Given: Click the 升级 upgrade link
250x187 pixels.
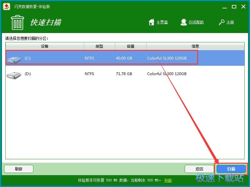Looking at the screenshot, I should pyautogui.click(x=168, y=180).
